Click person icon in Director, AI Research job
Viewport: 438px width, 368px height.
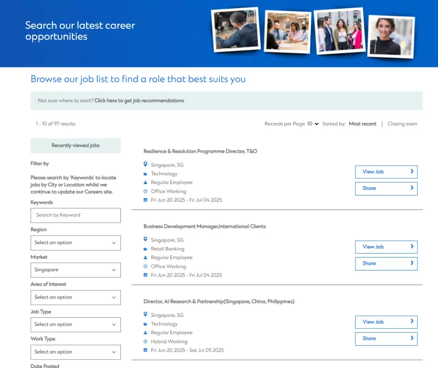[x=145, y=333]
